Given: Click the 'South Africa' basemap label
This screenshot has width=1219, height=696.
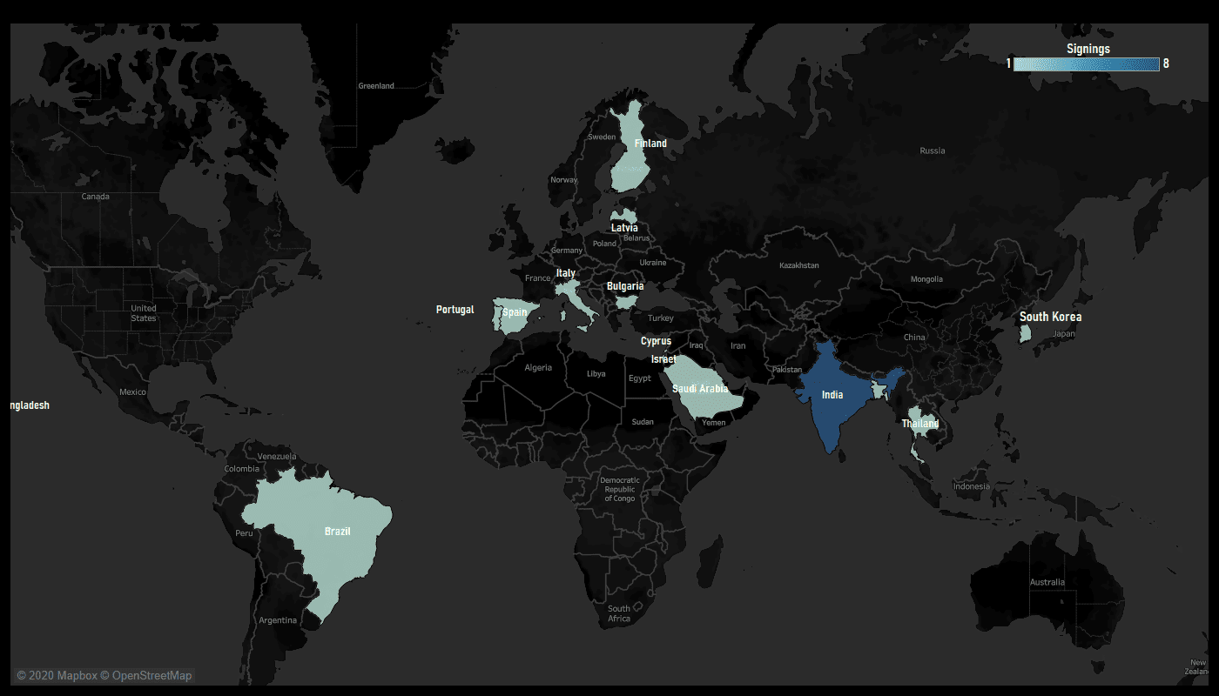Looking at the screenshot, I should (619, 613).
